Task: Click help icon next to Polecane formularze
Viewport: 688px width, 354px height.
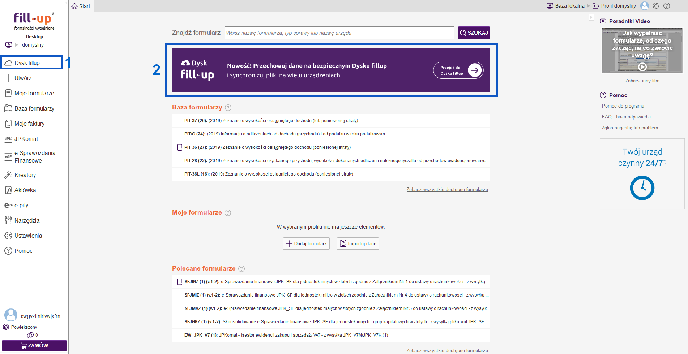Action: pyautogui.click(x=242, y=269)
